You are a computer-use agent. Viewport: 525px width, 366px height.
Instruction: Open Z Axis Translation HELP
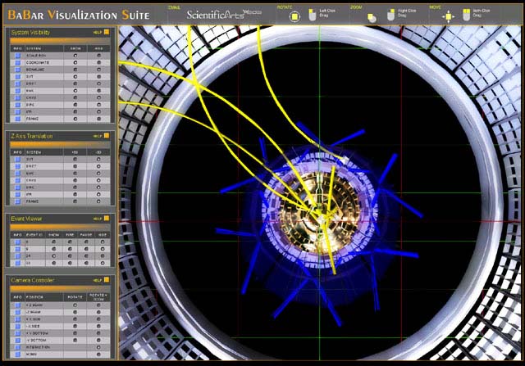click(98, 136)
